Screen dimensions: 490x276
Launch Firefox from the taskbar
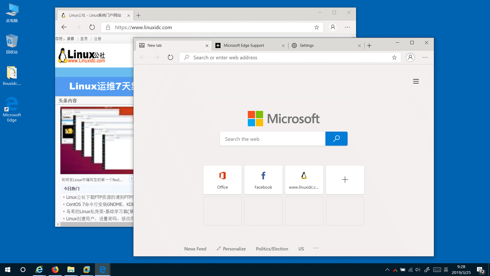55,270
